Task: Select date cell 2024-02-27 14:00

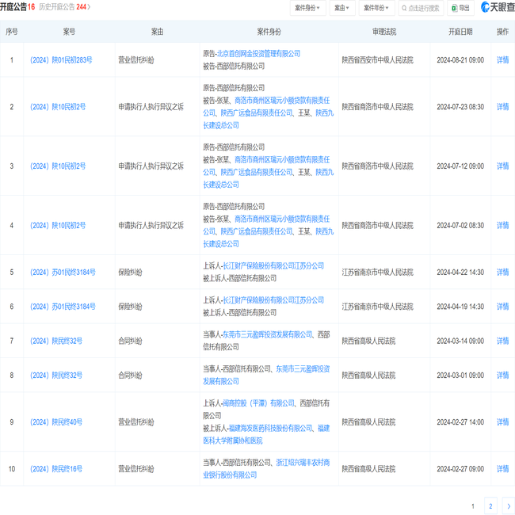Action: [460, 422]
